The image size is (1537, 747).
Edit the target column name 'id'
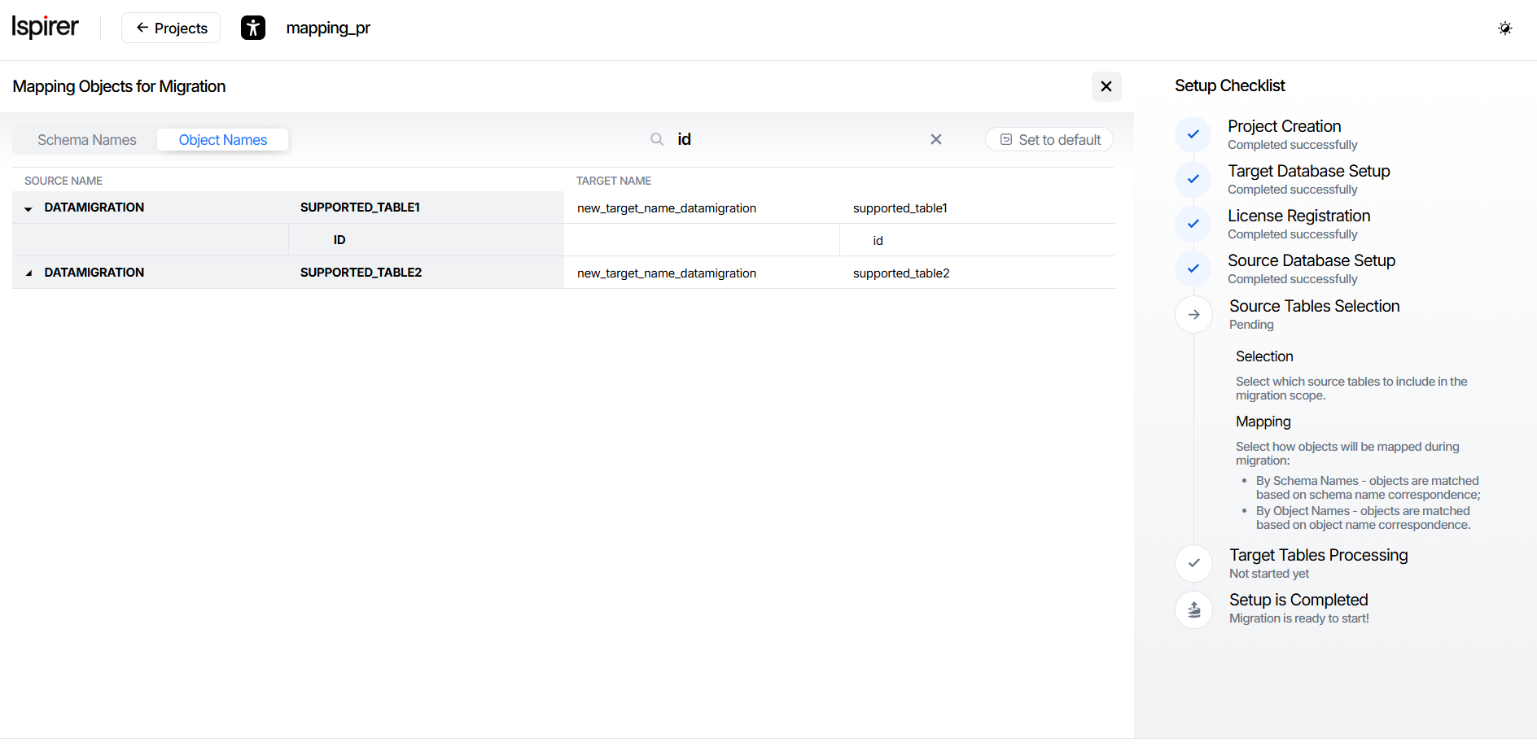[878, 241]
